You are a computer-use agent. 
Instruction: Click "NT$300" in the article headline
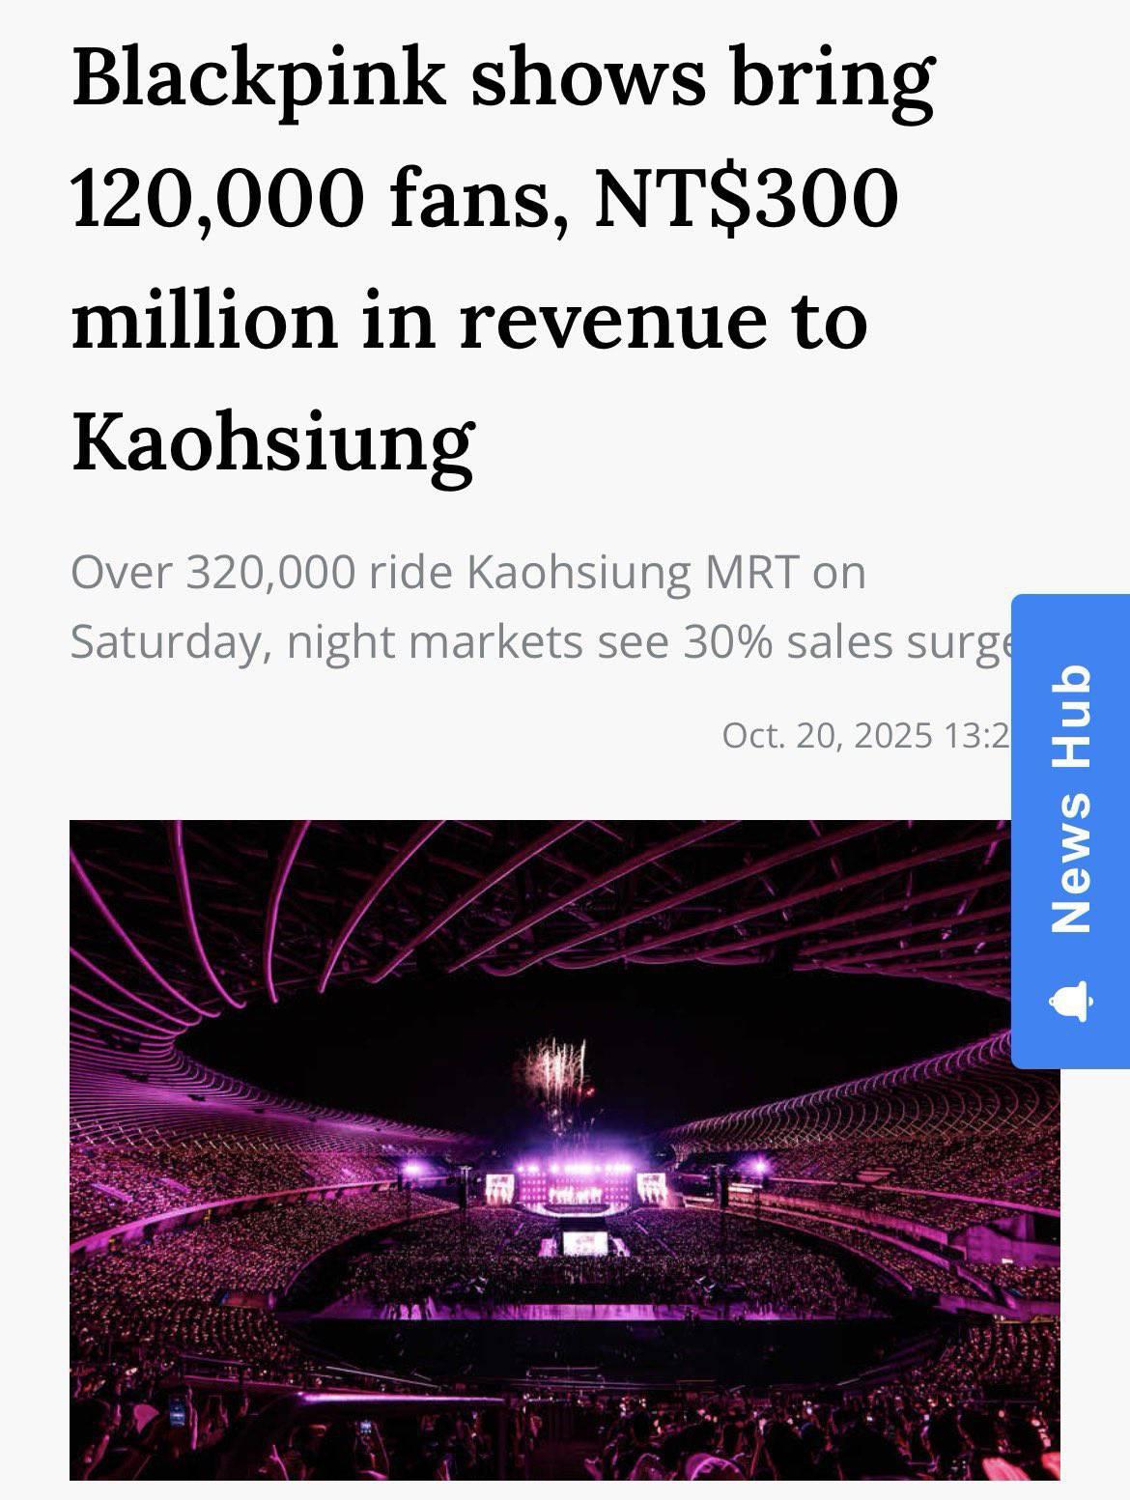point(746,200)
